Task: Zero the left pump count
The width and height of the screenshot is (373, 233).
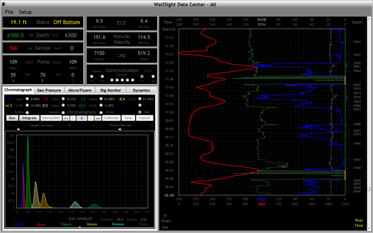Action: (13, 68)
